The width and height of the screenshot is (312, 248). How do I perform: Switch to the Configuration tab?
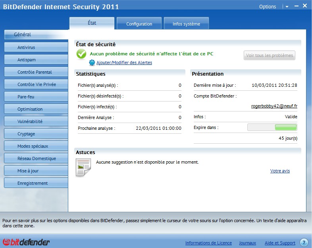point(139,24)
